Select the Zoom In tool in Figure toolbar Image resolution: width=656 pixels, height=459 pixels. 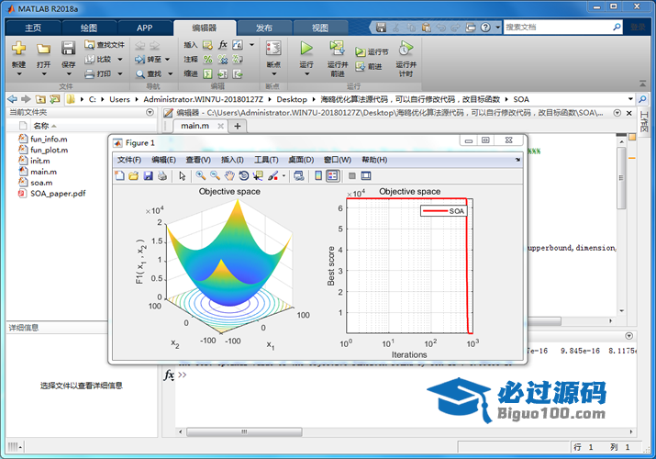point(201,175)
